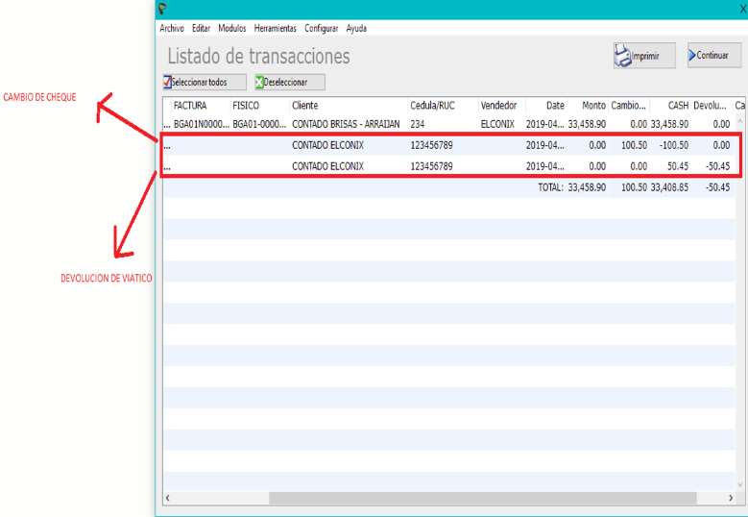Click the Deseleccionar button
Screen dimensions: 748x517
click(x=290, y=82)
